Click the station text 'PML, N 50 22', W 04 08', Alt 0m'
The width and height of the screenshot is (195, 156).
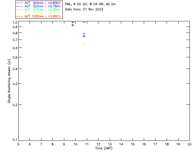pyautogui.click(x=90, y=4)
